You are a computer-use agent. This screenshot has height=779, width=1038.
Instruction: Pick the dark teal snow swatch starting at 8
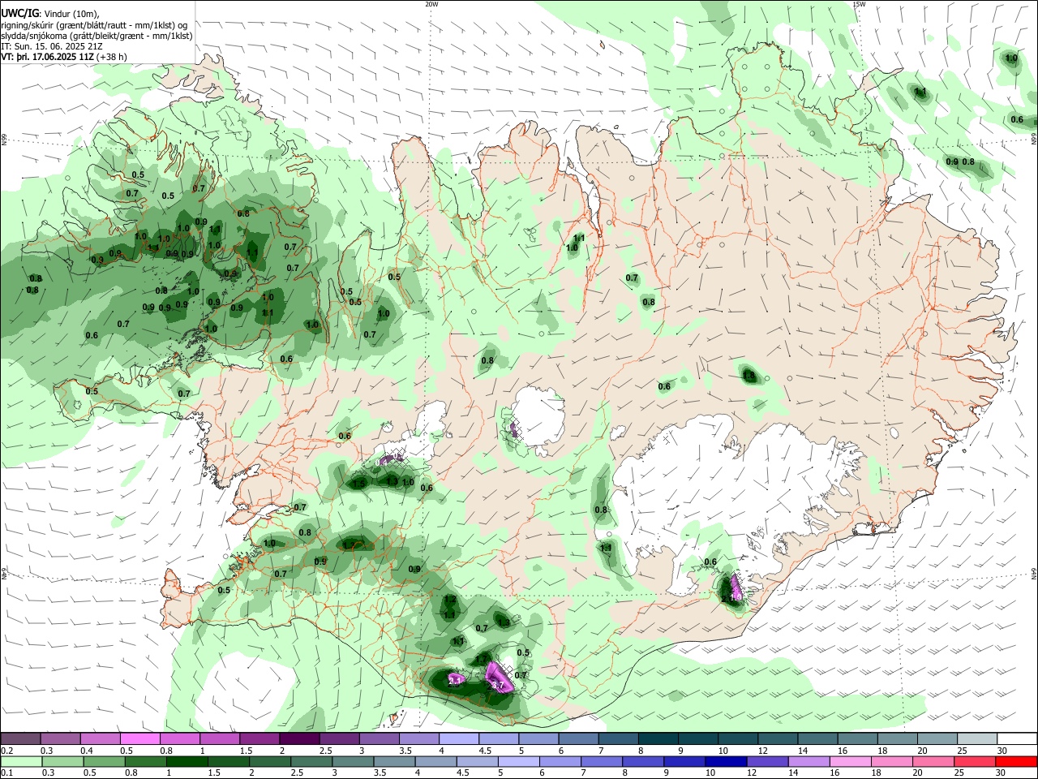click(658, 739)
